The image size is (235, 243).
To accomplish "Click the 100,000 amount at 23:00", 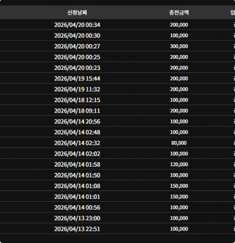I will coord(179,218).
